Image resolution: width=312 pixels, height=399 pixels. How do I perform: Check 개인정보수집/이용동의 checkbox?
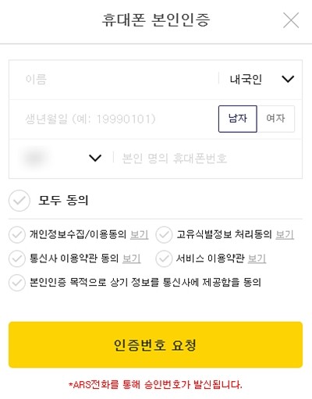[17, 235]
